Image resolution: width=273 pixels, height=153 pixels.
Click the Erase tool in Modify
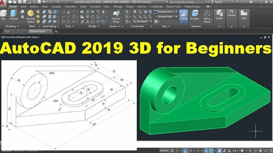pos(82,21)
